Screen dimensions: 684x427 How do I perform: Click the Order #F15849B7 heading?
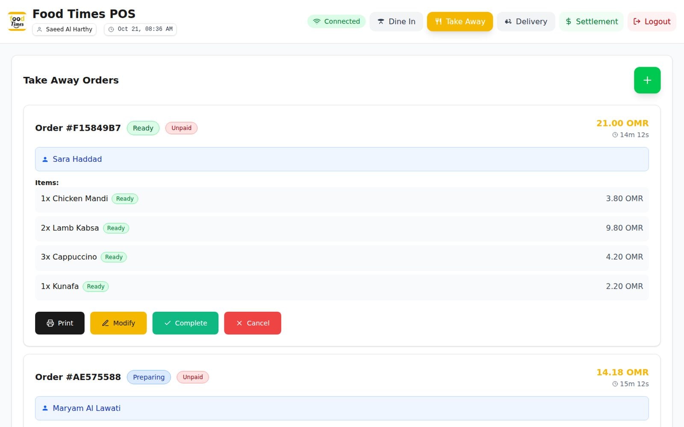click(78, 128)
